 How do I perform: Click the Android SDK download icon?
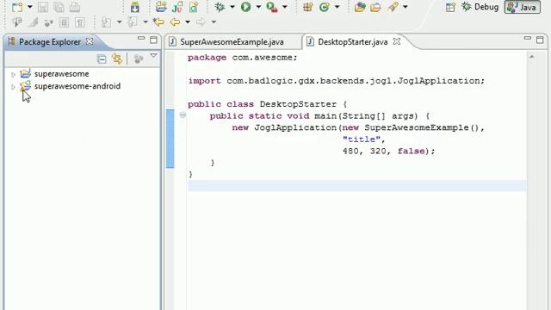tap(134, 7)
